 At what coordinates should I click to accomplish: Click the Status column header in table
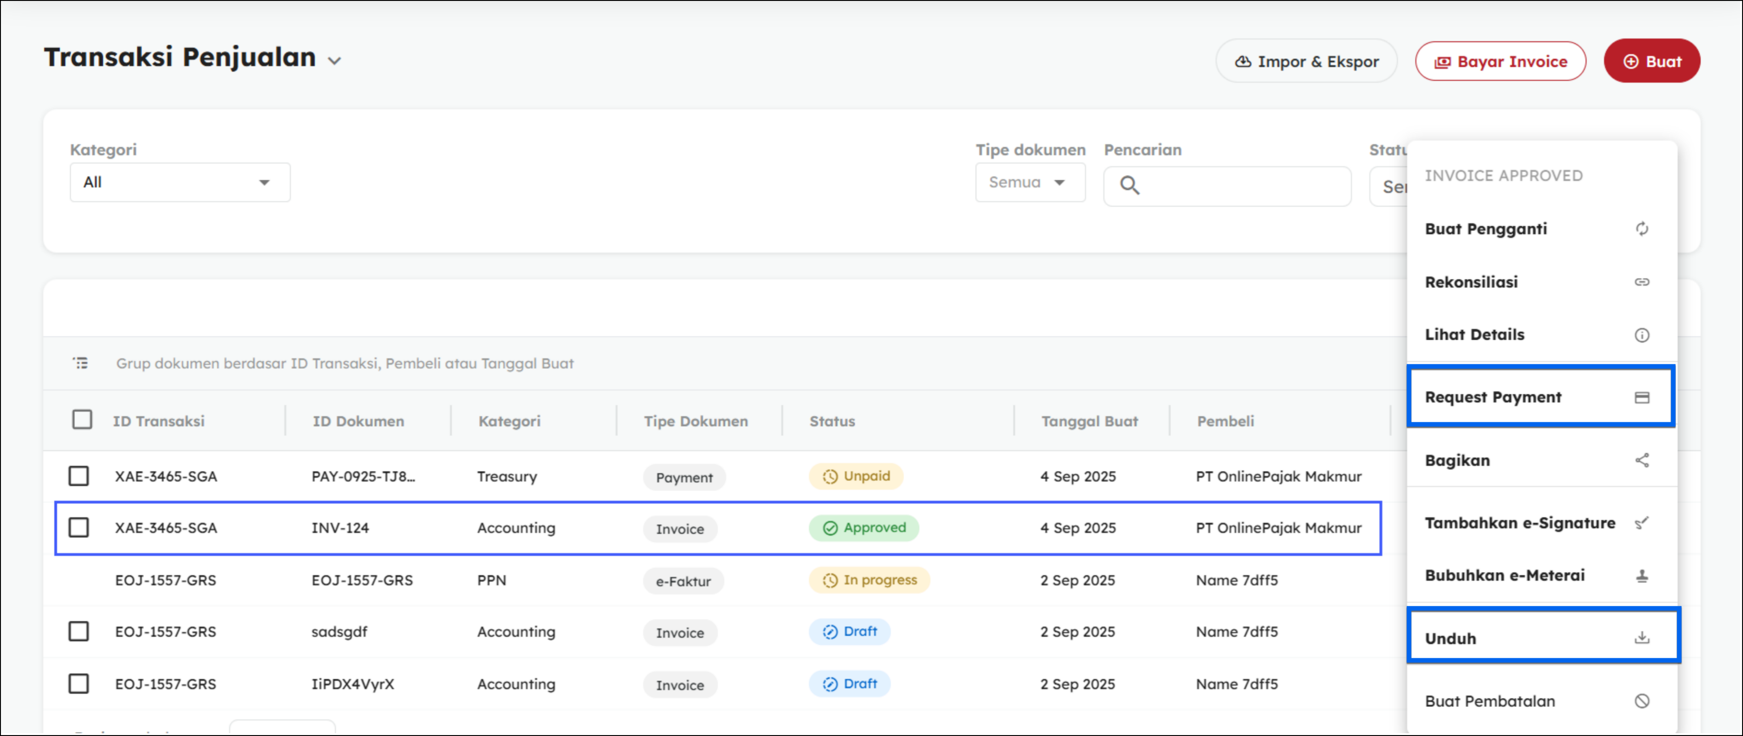(x=831, y=421)
